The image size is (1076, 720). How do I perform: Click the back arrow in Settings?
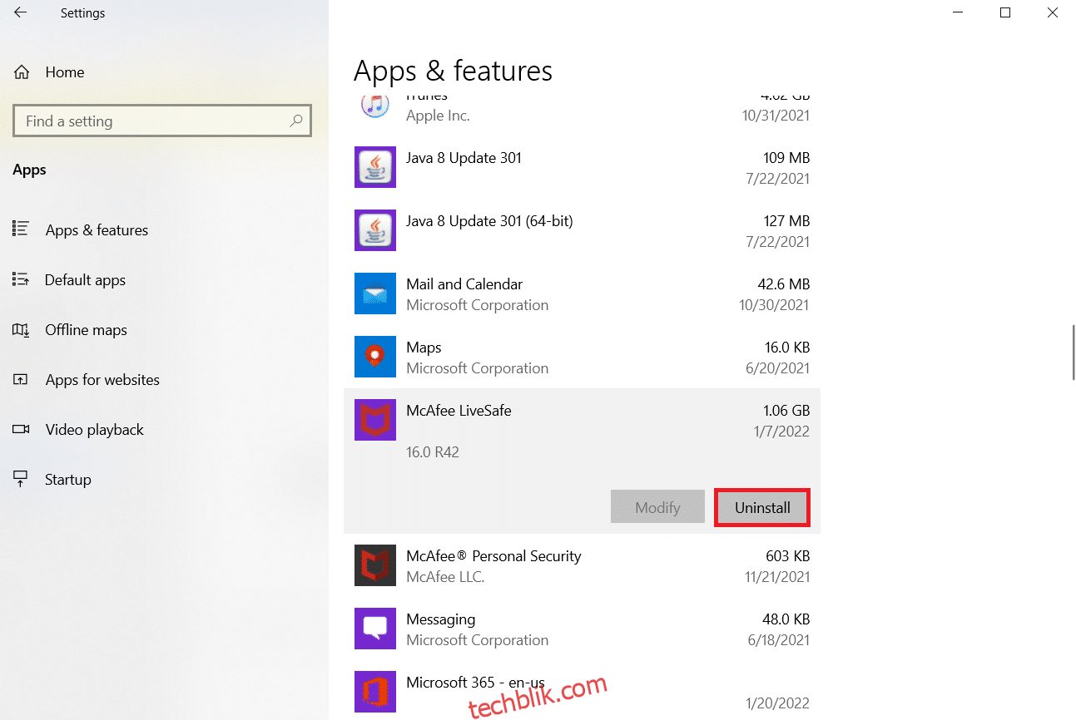(x=20, y=12)
